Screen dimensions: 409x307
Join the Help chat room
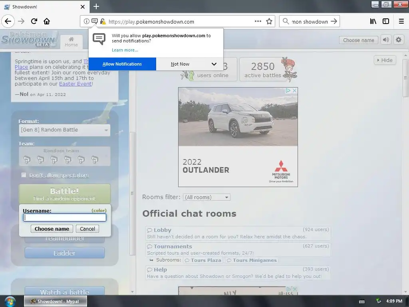coord(238,273)
